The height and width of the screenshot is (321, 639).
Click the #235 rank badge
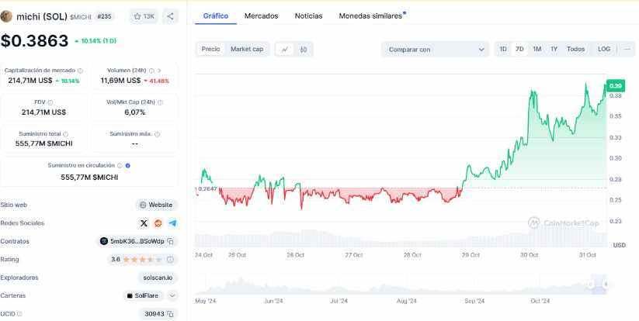104,17
